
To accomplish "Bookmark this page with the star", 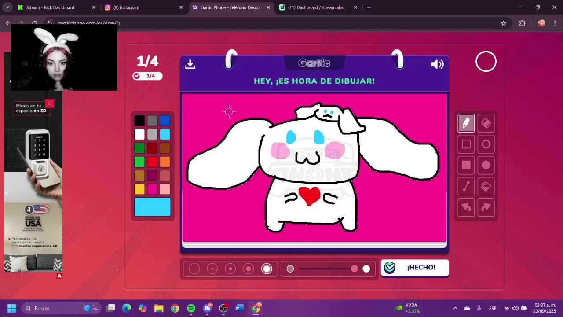I will (504, 23).
